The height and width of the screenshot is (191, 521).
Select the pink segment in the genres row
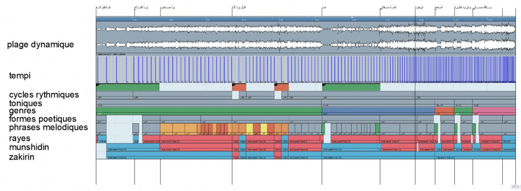point(494,111)
